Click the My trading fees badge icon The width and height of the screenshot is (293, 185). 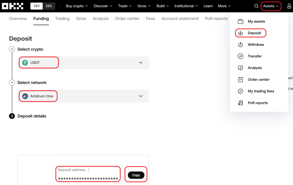240,91
